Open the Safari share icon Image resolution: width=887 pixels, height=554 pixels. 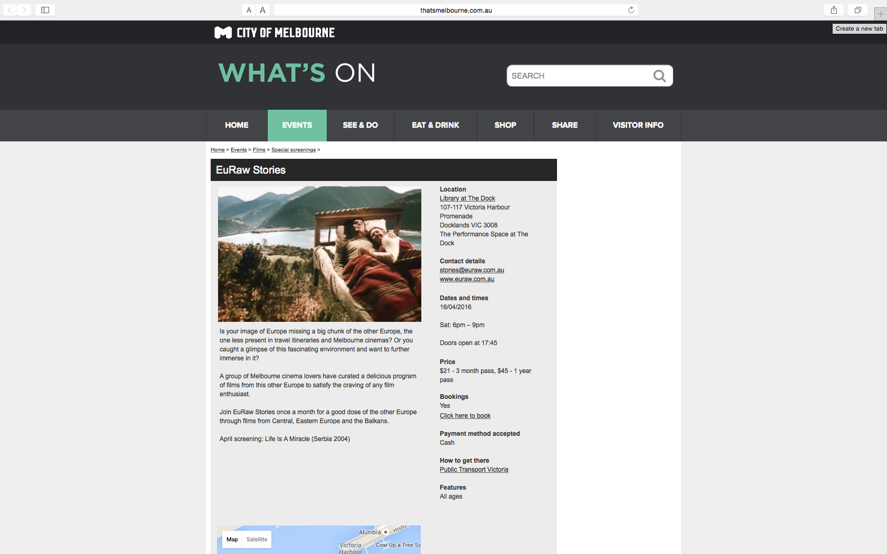tap(834, 10)
